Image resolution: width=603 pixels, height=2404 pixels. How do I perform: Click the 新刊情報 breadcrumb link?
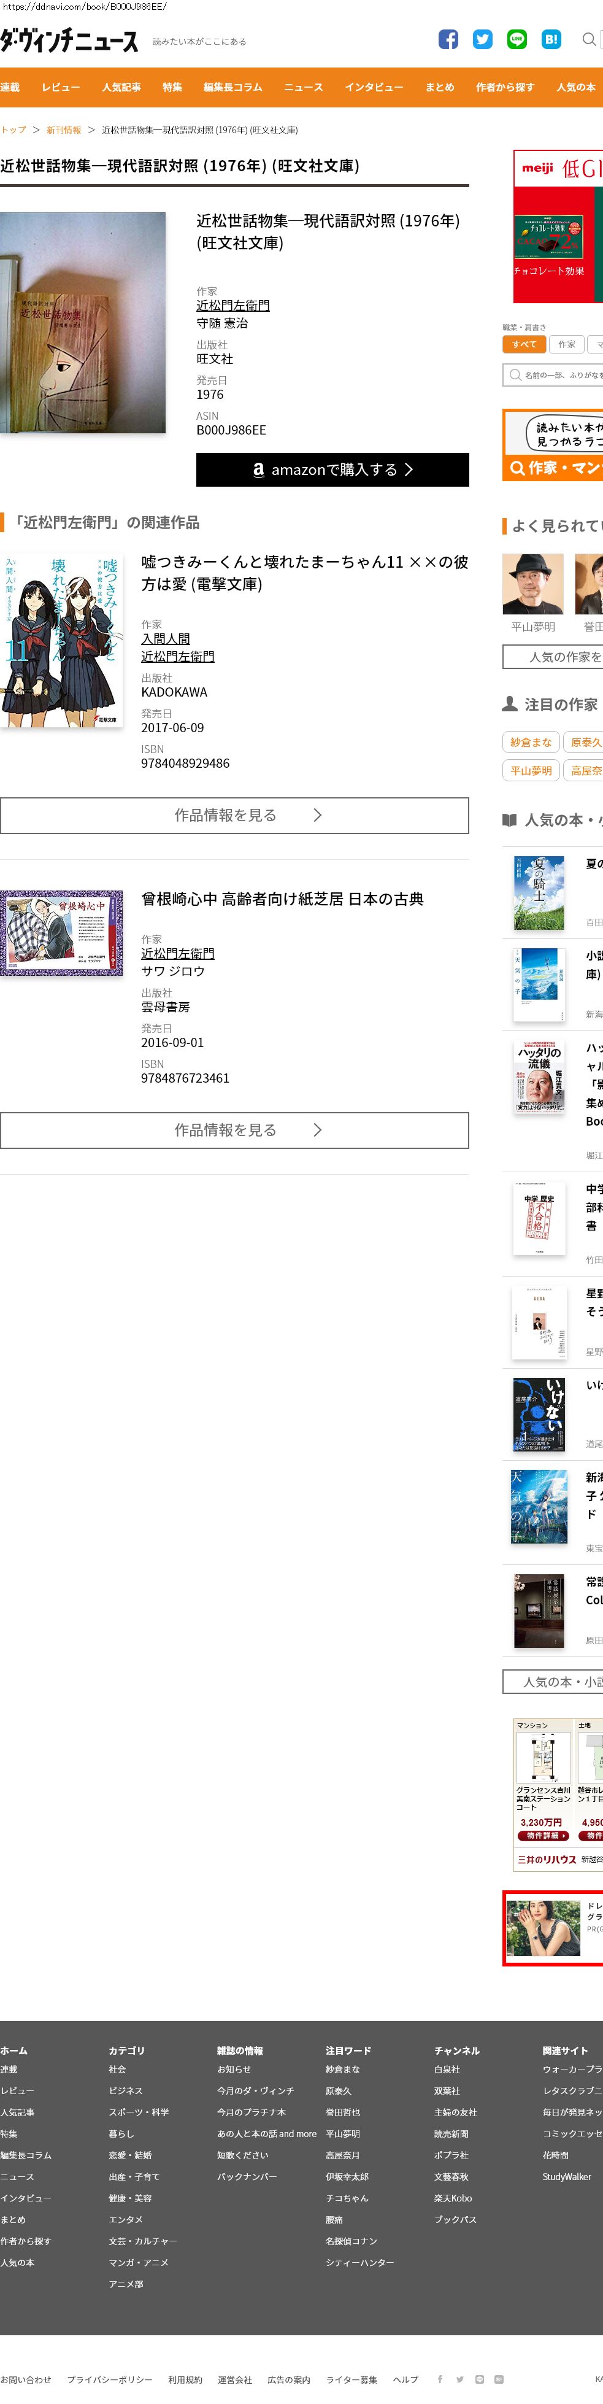point(63,129)
